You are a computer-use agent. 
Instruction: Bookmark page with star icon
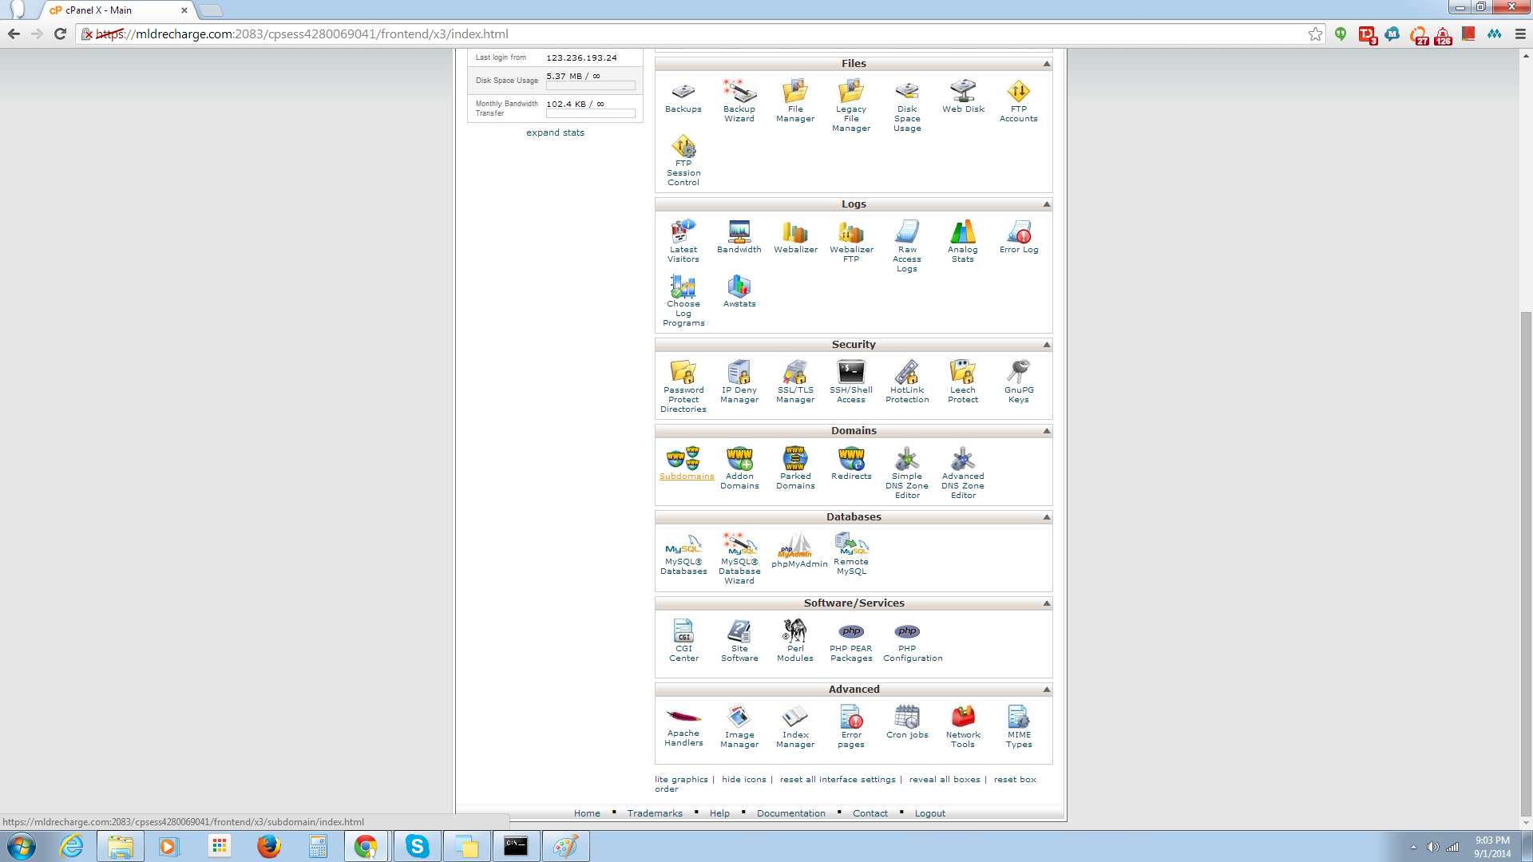pyautogui.click(x=1315, y=34)
